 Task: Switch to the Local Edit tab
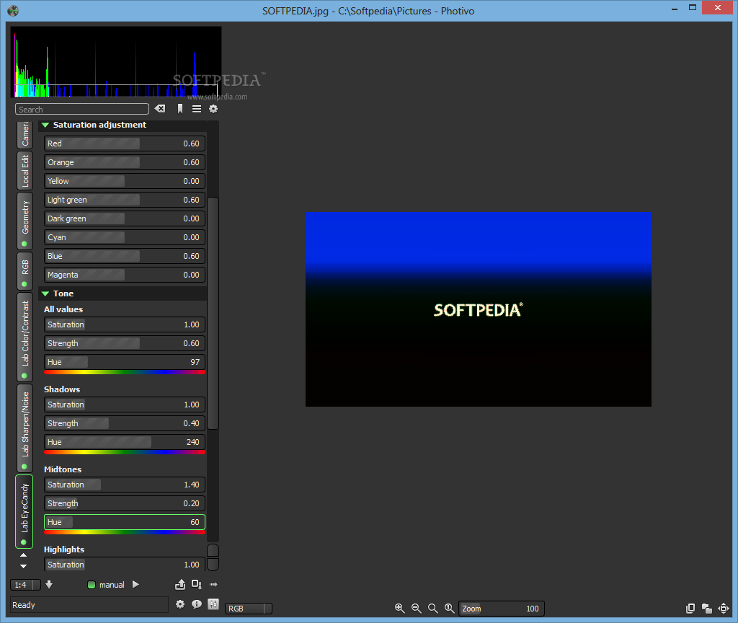(25, 170)
